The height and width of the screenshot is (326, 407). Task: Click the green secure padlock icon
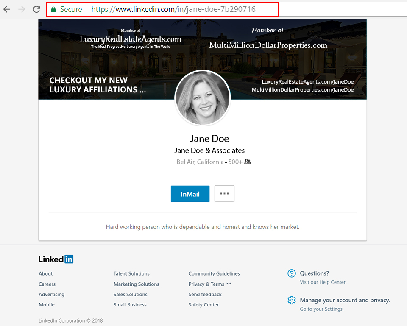[53, 10]
